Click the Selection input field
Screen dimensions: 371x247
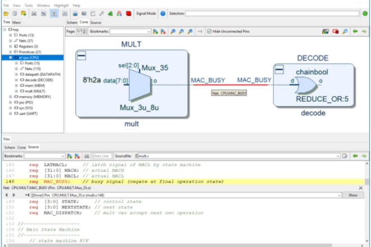pos(272,13)
